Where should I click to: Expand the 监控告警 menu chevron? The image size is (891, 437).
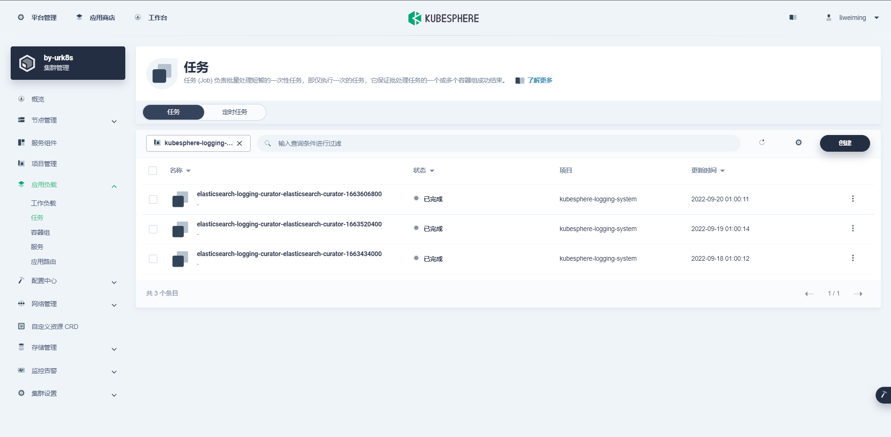point(114,372)
